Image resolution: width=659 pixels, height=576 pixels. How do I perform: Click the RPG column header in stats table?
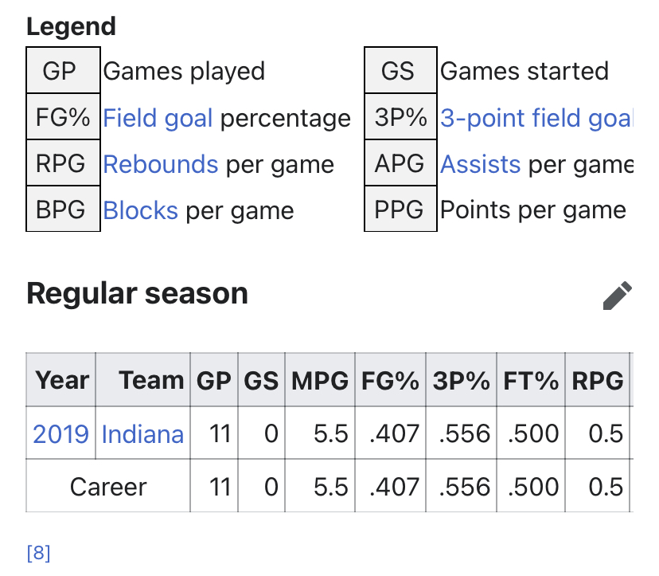click(597, 380)
